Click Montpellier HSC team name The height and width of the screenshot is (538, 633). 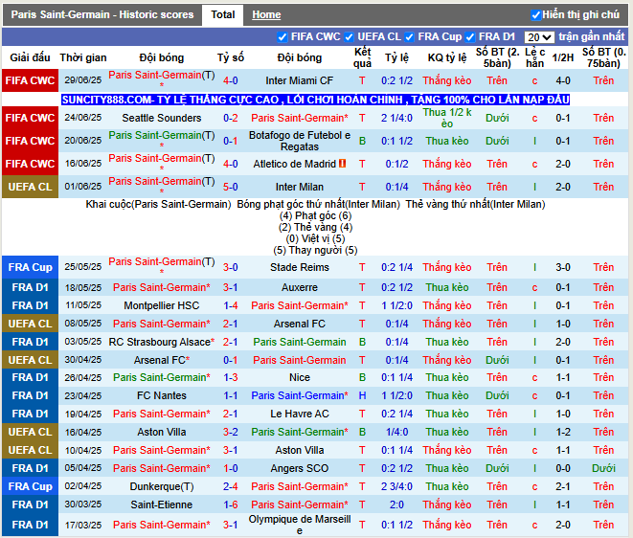point(162,305)
